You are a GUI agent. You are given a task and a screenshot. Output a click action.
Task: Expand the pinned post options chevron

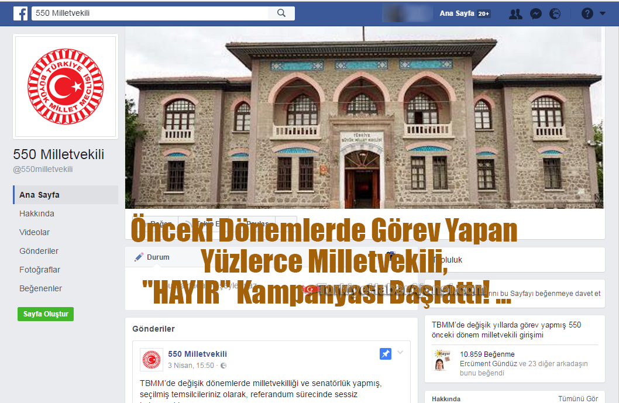click(x=400, y=353)
